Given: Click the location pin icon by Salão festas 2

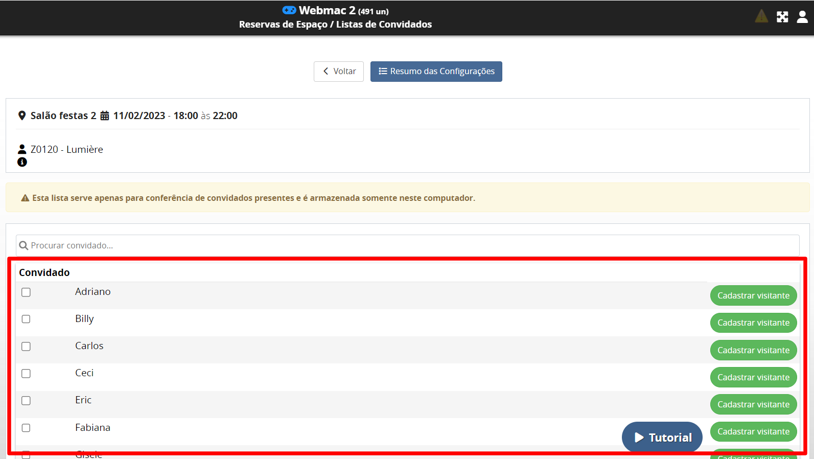Looking at the screenshot, I should click(22, 116).
